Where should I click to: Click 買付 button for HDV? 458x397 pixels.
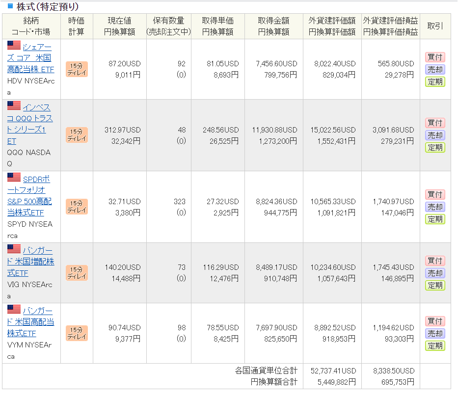click(x=435, y=57)
